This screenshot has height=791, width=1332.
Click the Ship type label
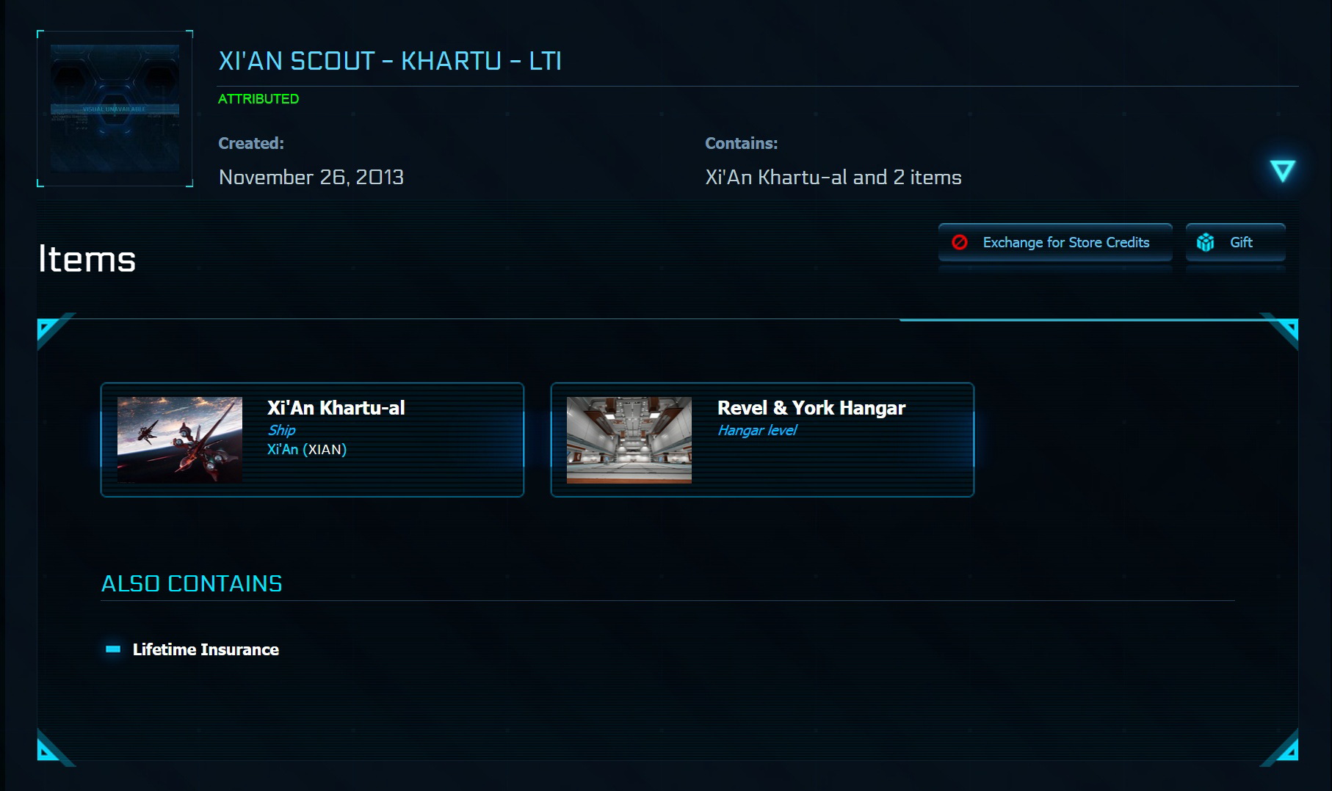coord(281,430)
